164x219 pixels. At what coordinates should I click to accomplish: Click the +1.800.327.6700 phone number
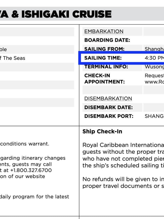tap(30, 170)
